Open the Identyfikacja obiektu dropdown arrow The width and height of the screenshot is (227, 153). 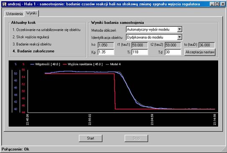[179, 37]
